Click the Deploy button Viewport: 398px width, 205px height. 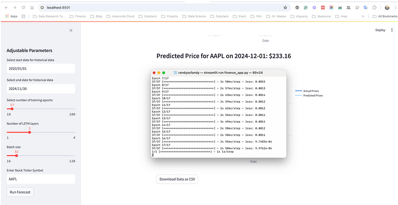pyautogui.click(x=380, y=30)
